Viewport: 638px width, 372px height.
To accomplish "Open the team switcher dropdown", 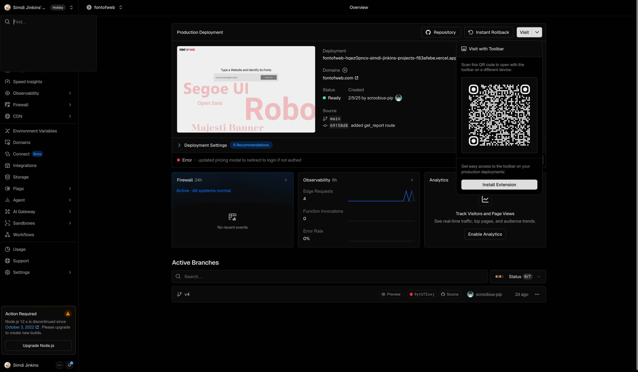I will pos(71,7).
